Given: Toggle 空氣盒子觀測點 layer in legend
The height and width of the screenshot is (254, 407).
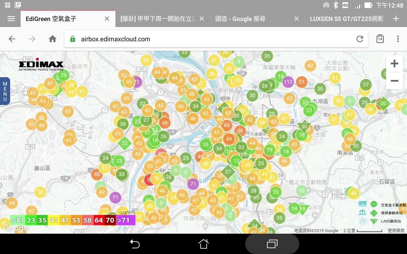Looking at the screenshot, I should click(x=383, y=205).
